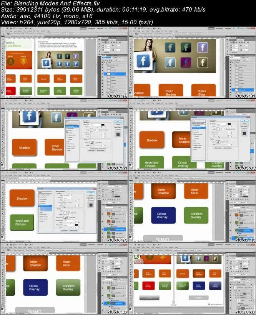Click justify all icon in 00:01:19 Paragraph panel

pos(120,42)
